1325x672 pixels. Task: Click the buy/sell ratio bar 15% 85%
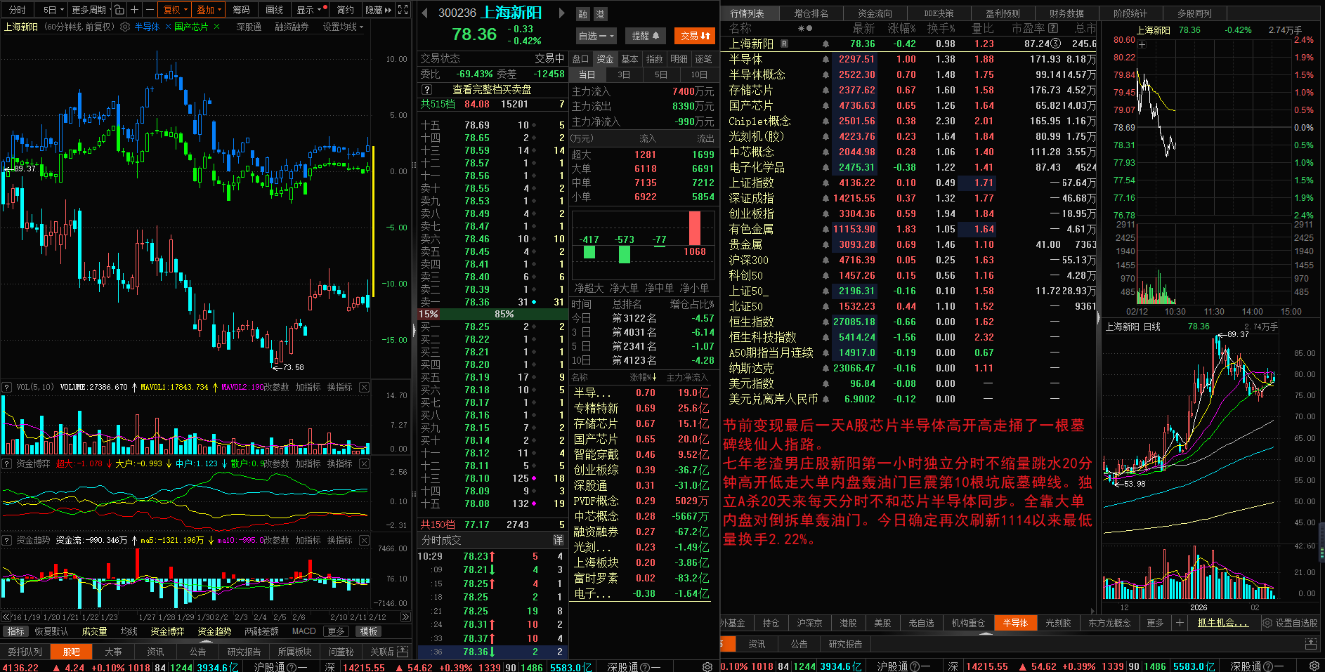[x=492, y=314]
